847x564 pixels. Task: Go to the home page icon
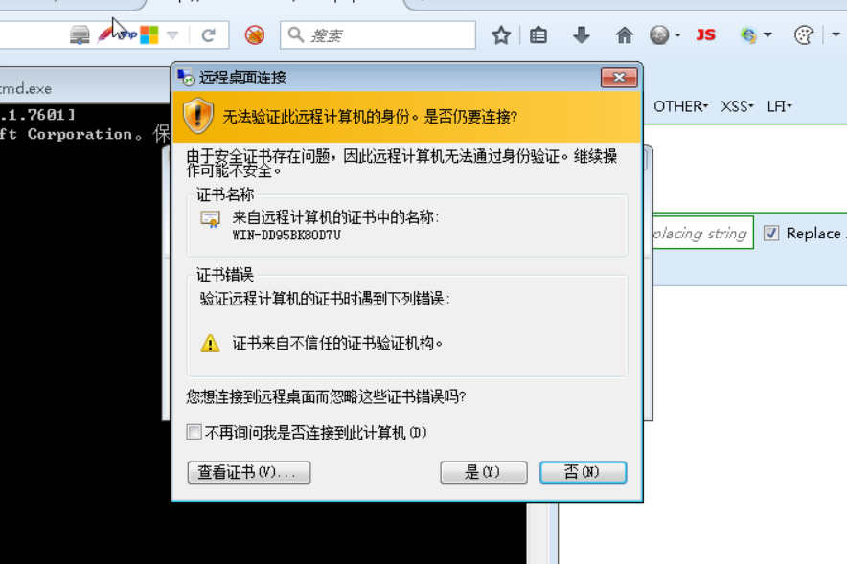coord(624,35)
